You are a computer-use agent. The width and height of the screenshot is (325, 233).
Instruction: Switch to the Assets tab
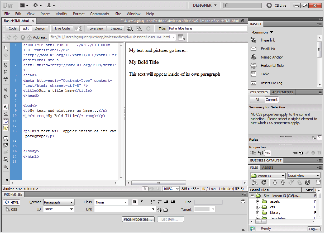[x=268, y=168]
